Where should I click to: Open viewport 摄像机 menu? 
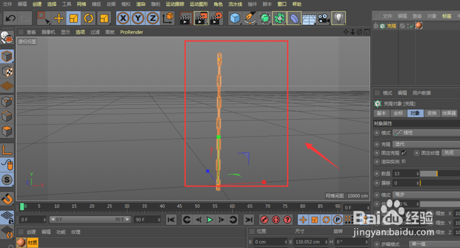(x=48, y=32)
